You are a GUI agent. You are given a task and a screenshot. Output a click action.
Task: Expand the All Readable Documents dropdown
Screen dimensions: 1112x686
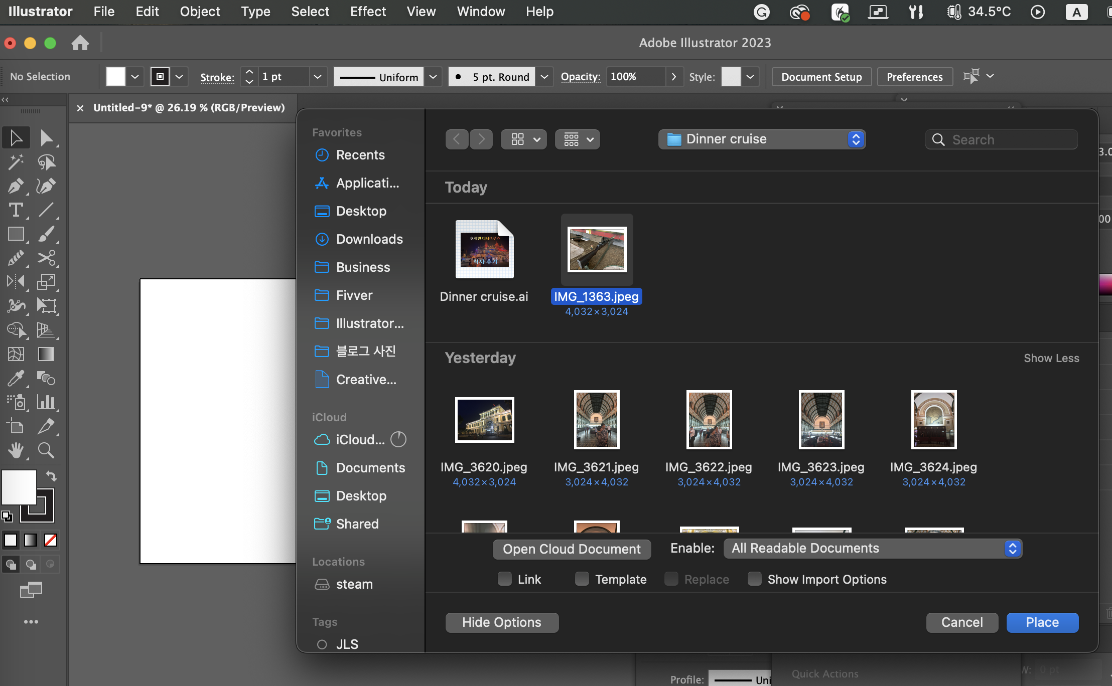(872, 549)
